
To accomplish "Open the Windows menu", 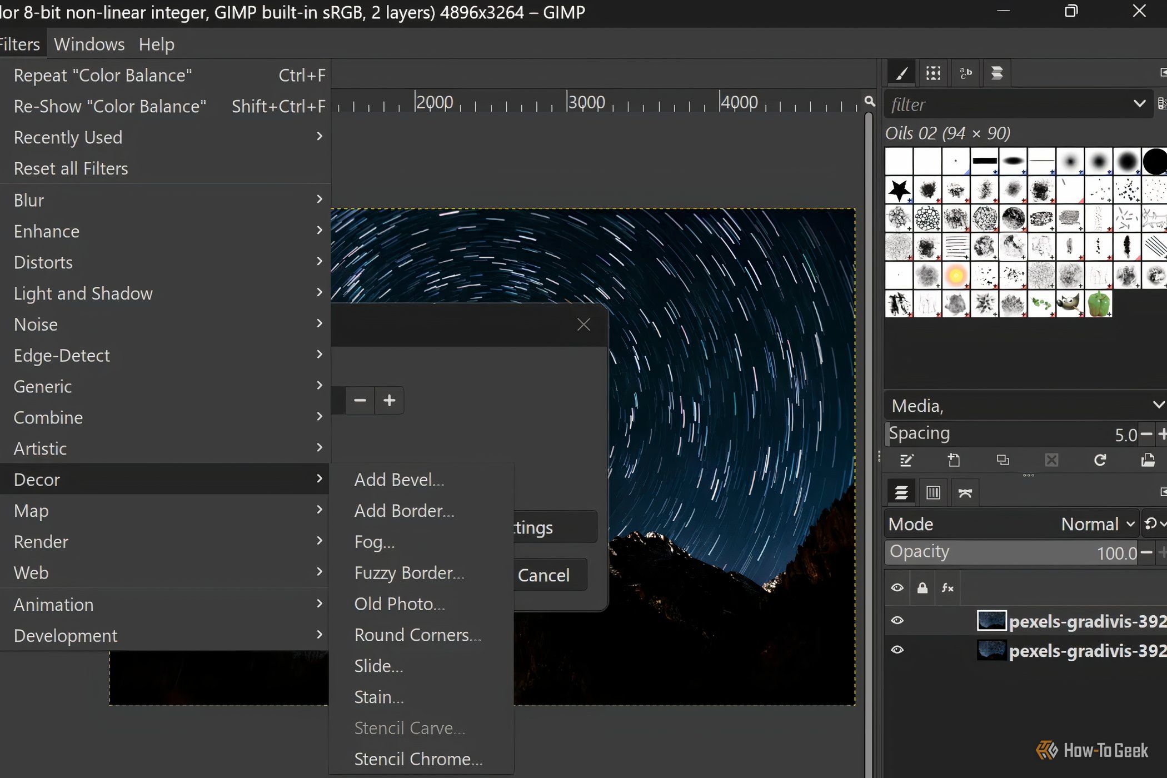I will pyautogui.click(x=89, y=44).
